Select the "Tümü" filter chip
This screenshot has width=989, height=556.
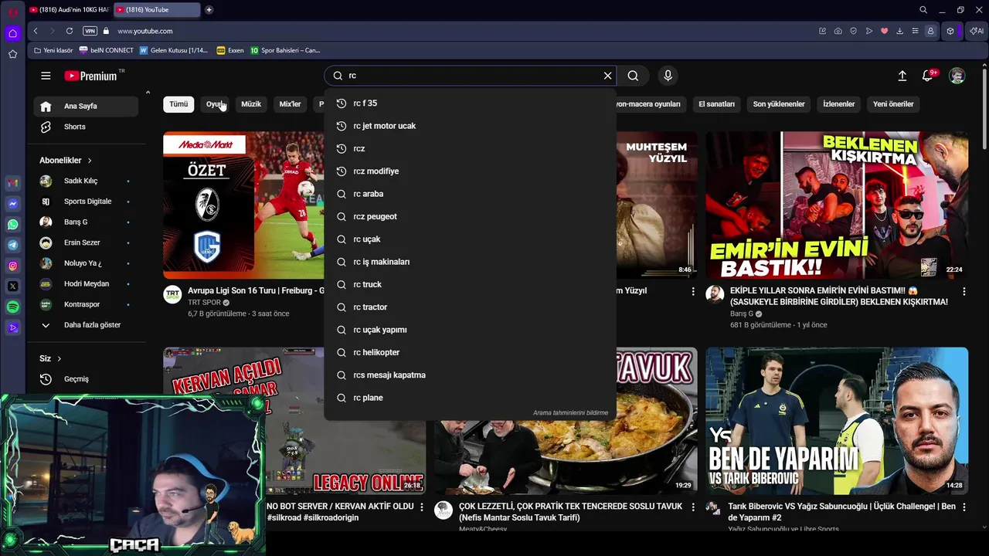[178, 104]
